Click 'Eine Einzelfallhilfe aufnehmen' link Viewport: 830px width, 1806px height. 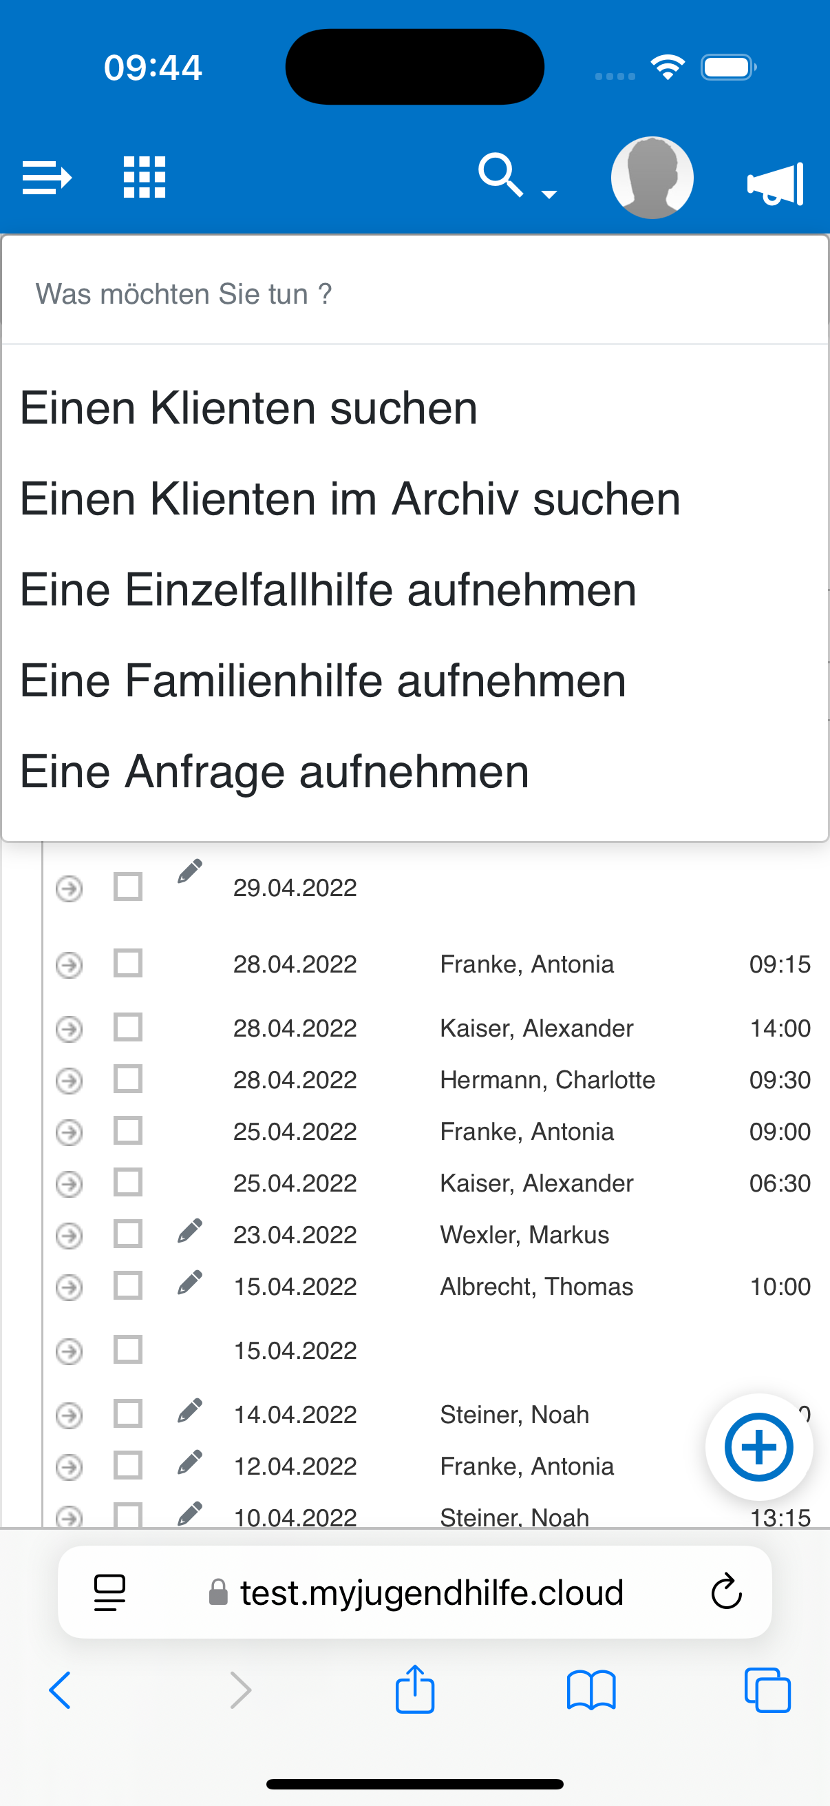(x=328, y=590)
